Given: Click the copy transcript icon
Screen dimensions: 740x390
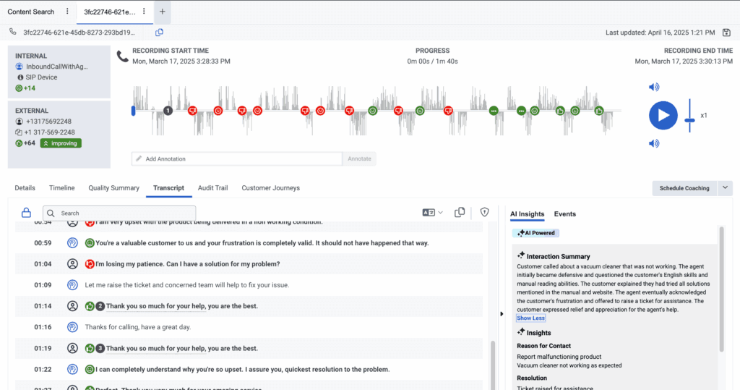Looking at the screenshot, I should tap(459, 213).
